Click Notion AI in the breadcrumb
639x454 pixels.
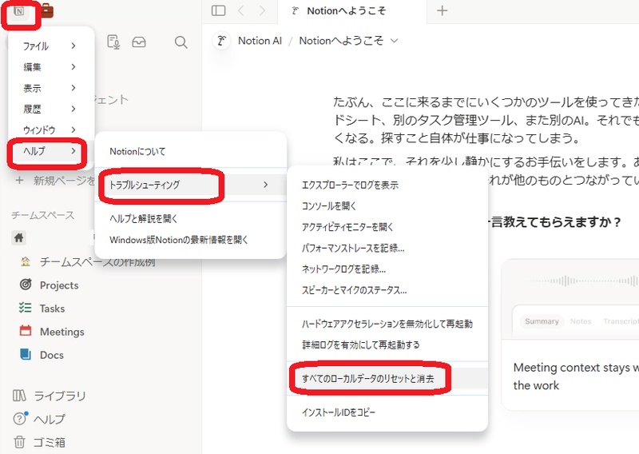tap(260, 41)
